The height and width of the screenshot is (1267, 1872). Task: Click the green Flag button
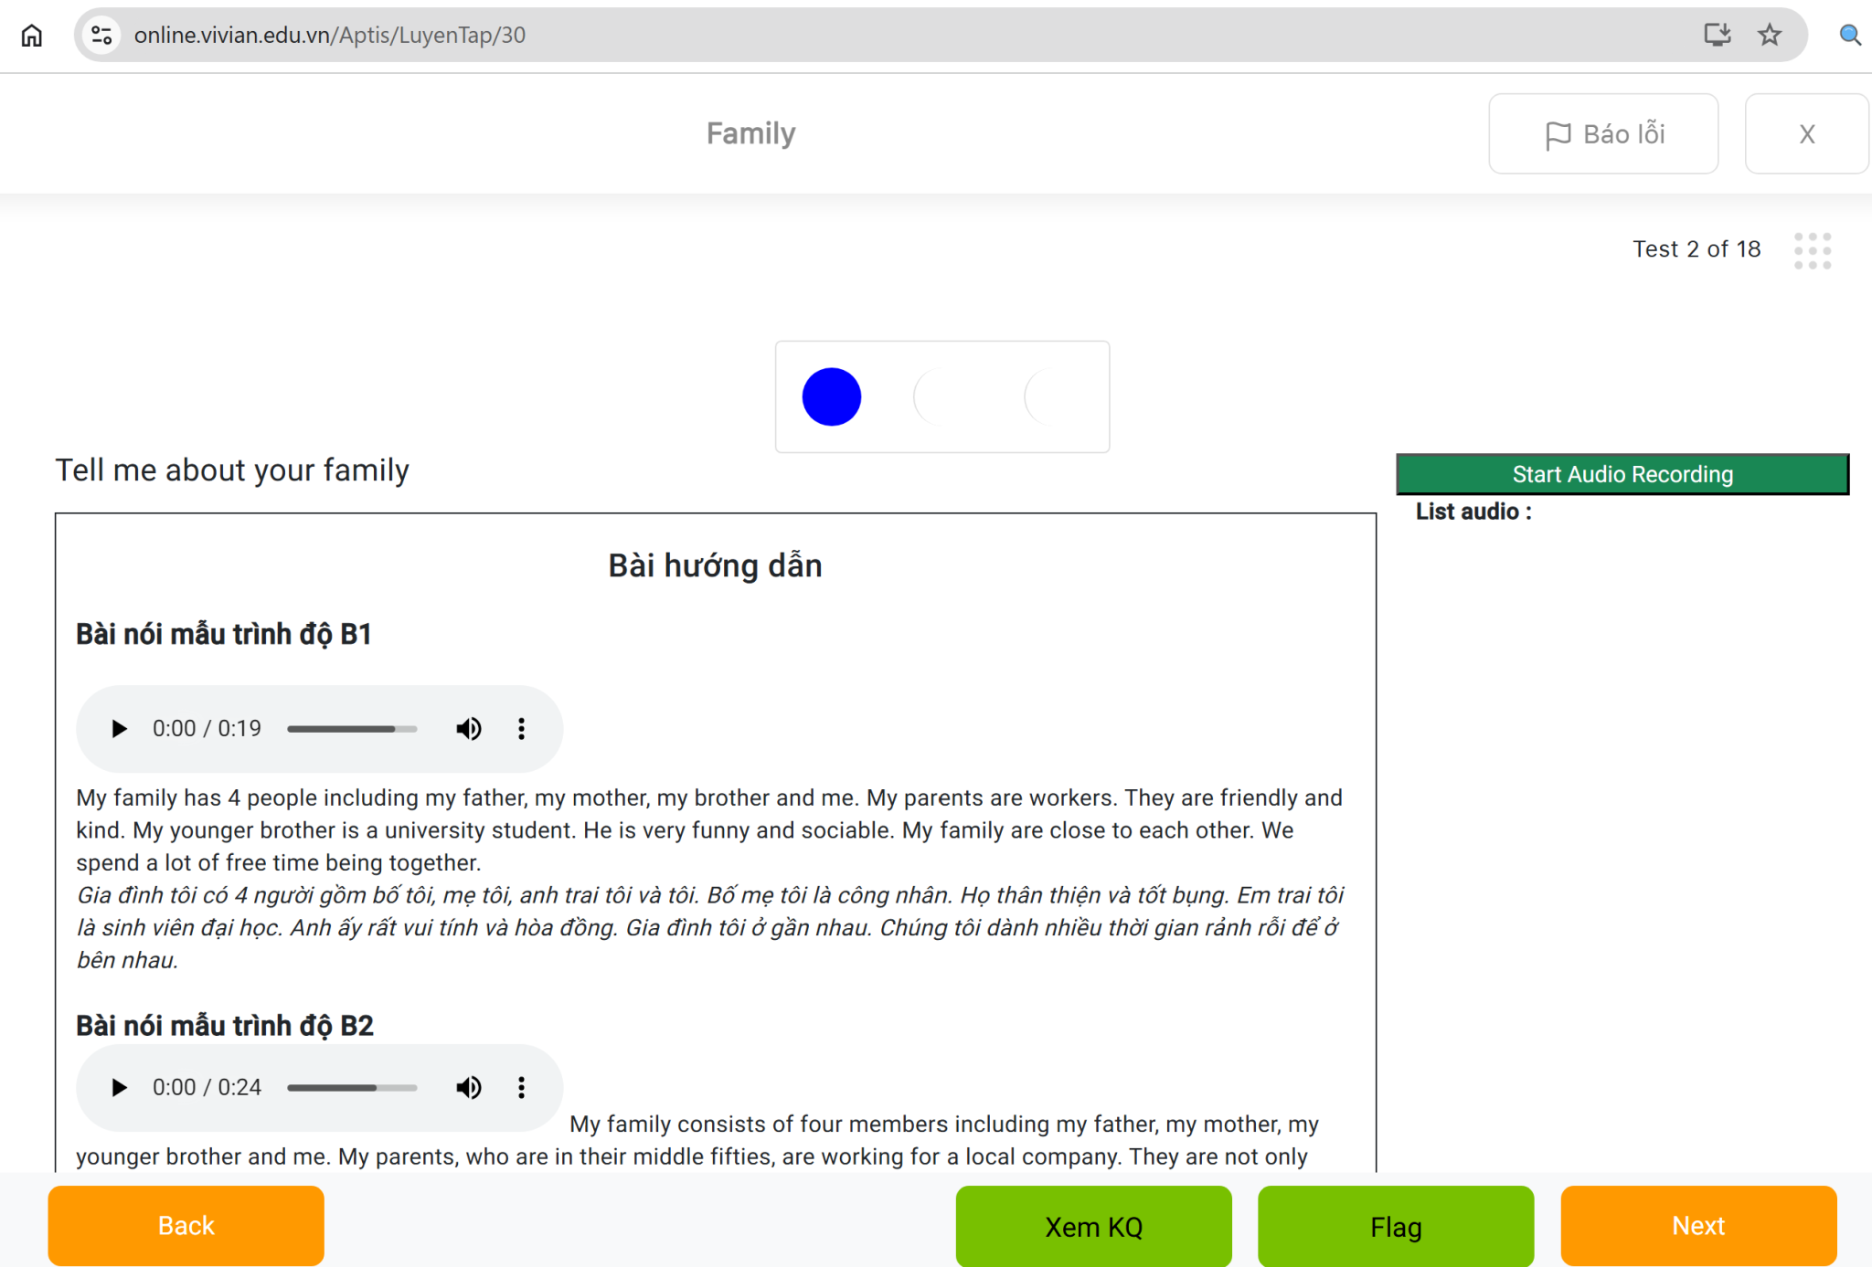[1395, 1226]
